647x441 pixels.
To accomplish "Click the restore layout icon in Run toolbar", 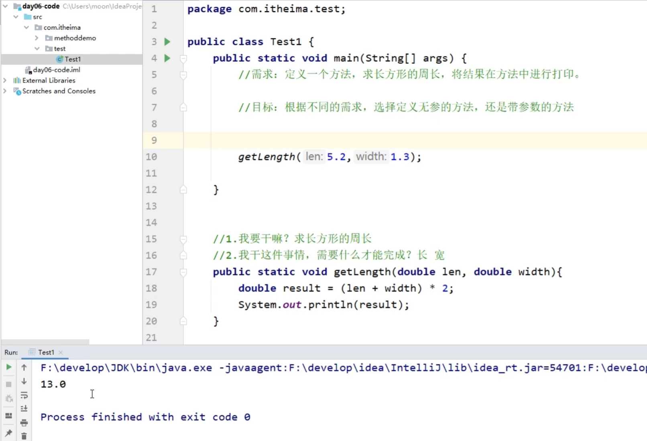I will point(9,415).
